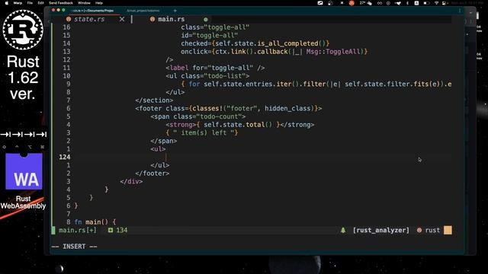Open the Help menu
488x274 pixels.
(99, 3)
